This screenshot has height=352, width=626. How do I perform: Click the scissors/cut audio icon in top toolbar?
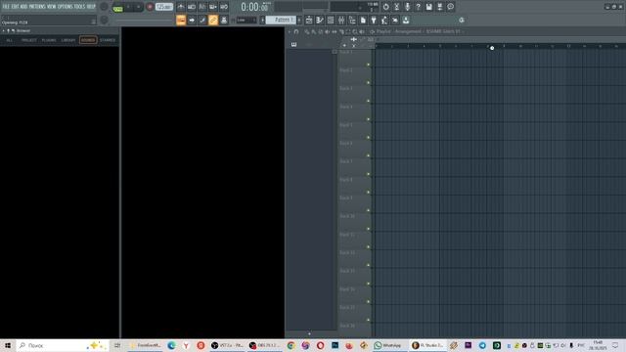(x=396, y=7)
